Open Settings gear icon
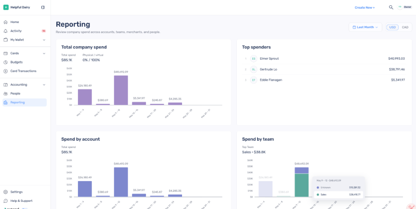Screen dimensions: 416x209 (5, 192)
